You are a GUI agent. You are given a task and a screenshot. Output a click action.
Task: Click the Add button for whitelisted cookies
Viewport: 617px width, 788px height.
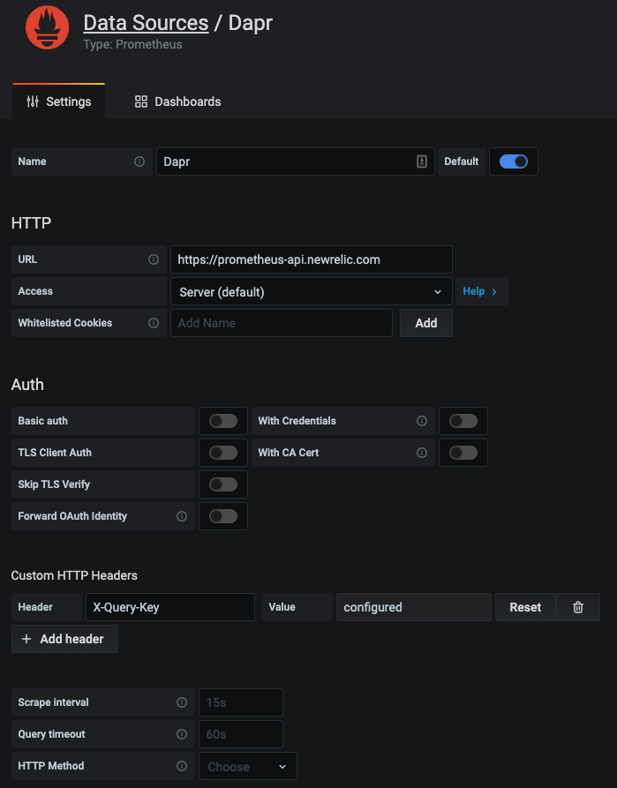click(x=425, y=323)
